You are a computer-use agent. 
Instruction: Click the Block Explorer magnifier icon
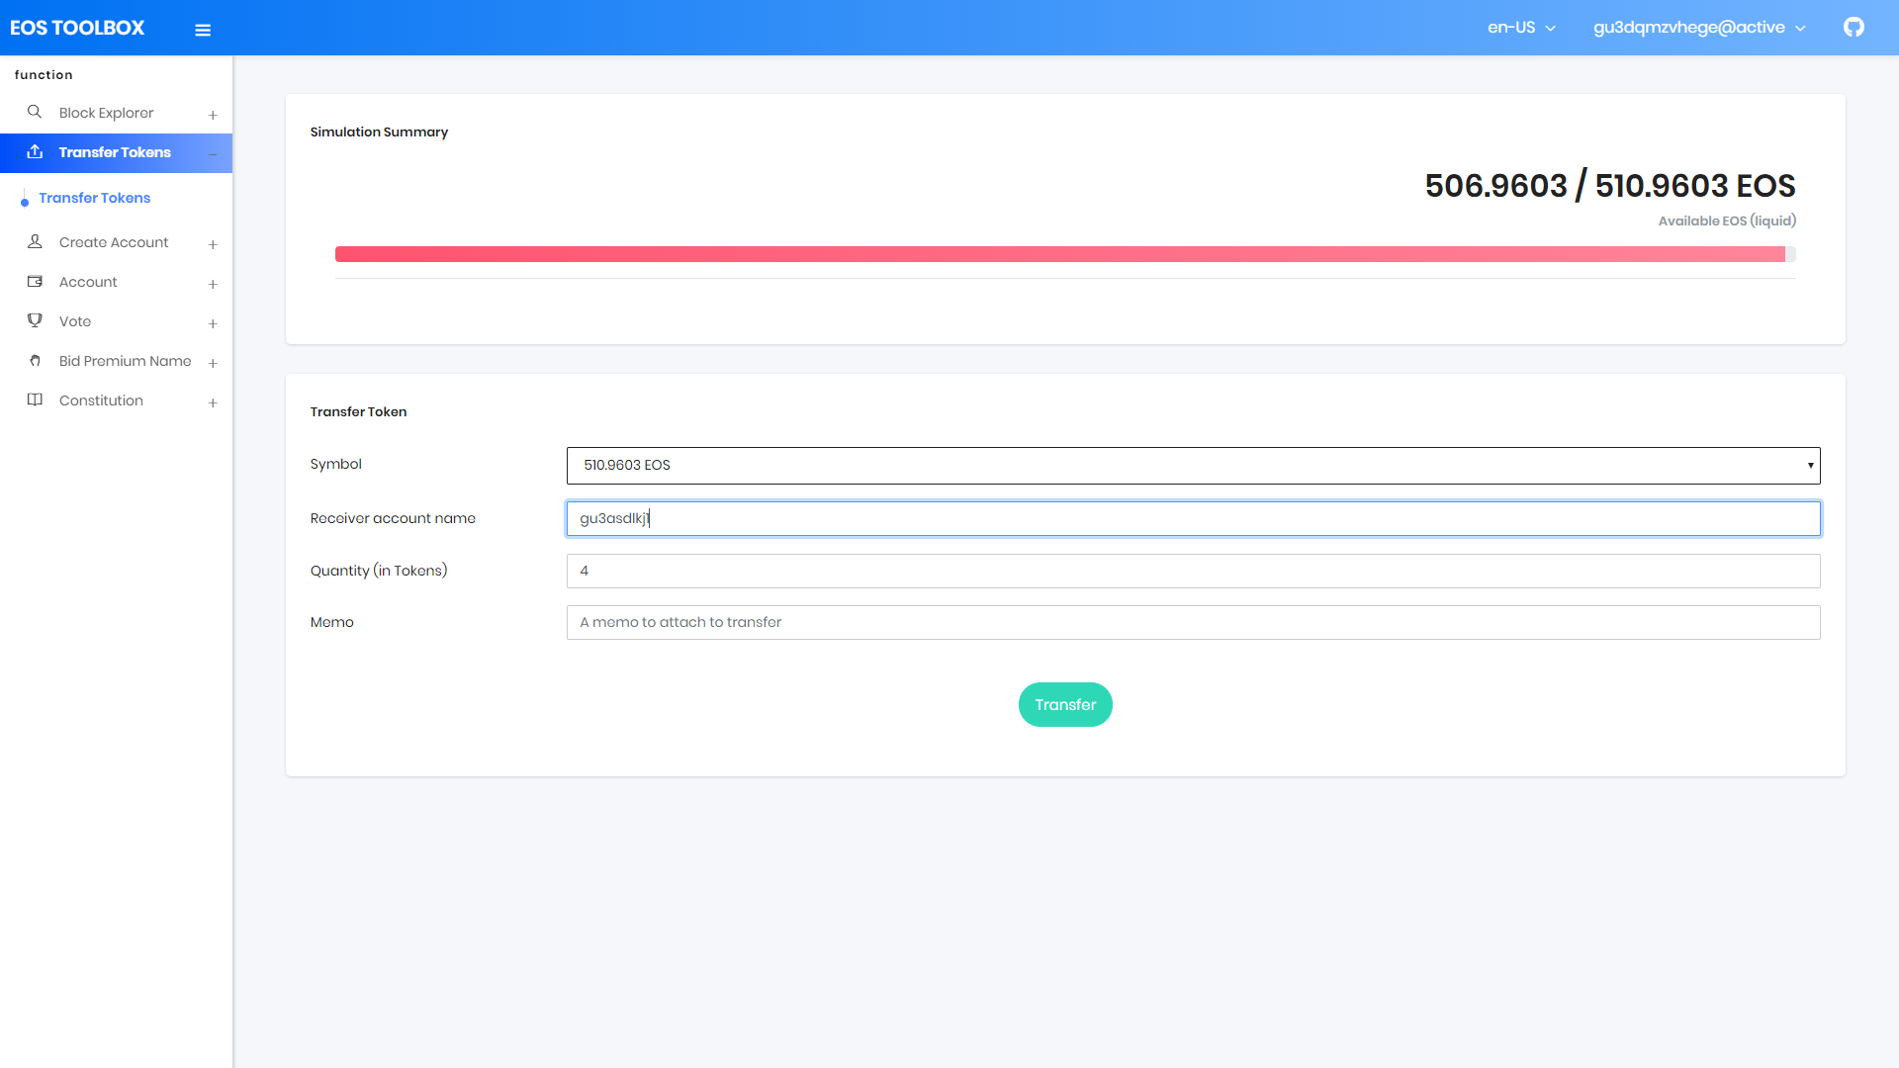35,112
